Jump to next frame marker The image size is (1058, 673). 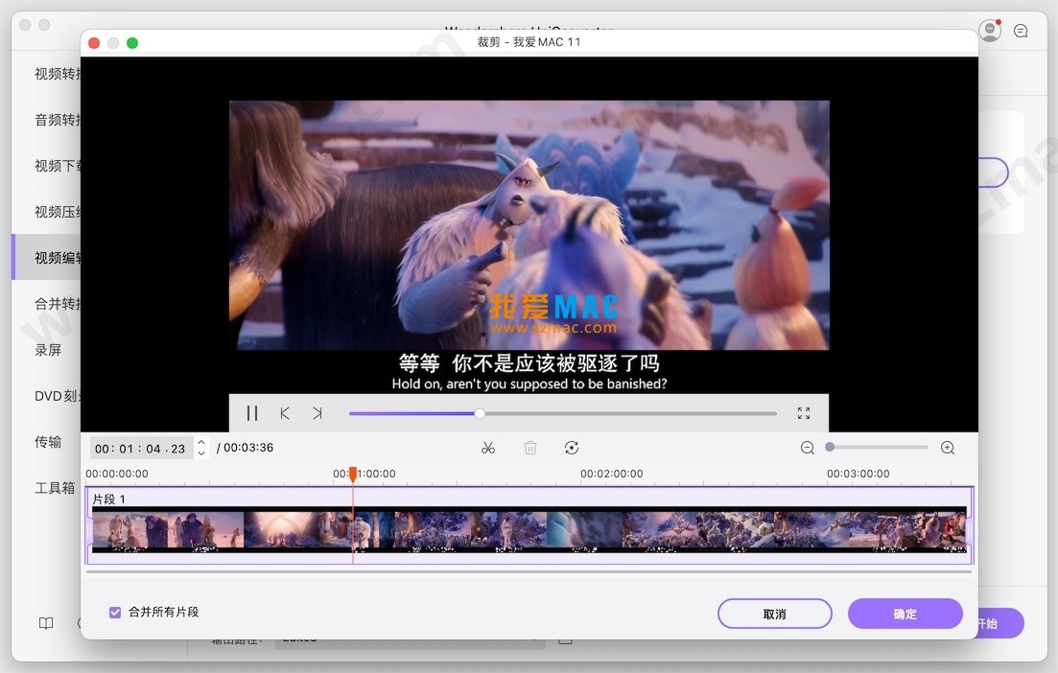(x=317, y=412)
